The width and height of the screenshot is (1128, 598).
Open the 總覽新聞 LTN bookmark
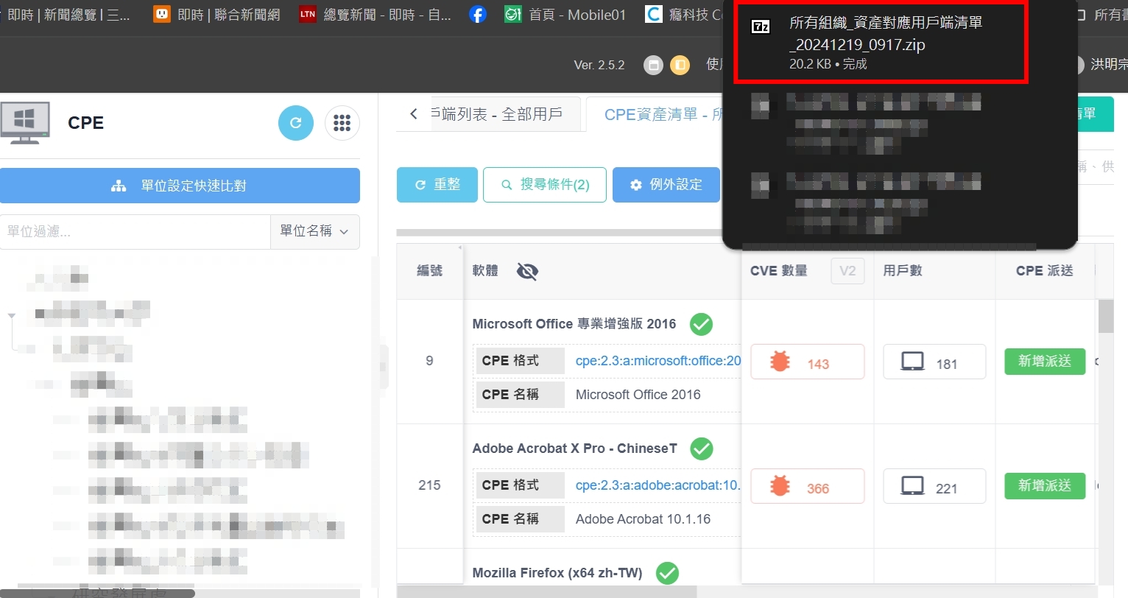pos(376,15)
